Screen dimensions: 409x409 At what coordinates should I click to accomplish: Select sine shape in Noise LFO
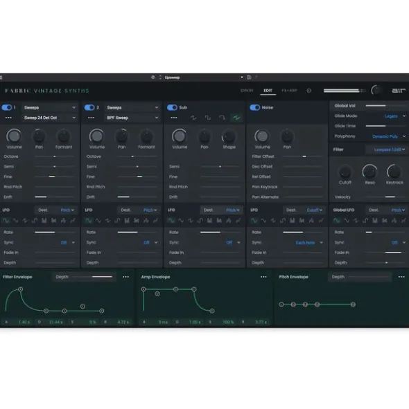point(254,221)
